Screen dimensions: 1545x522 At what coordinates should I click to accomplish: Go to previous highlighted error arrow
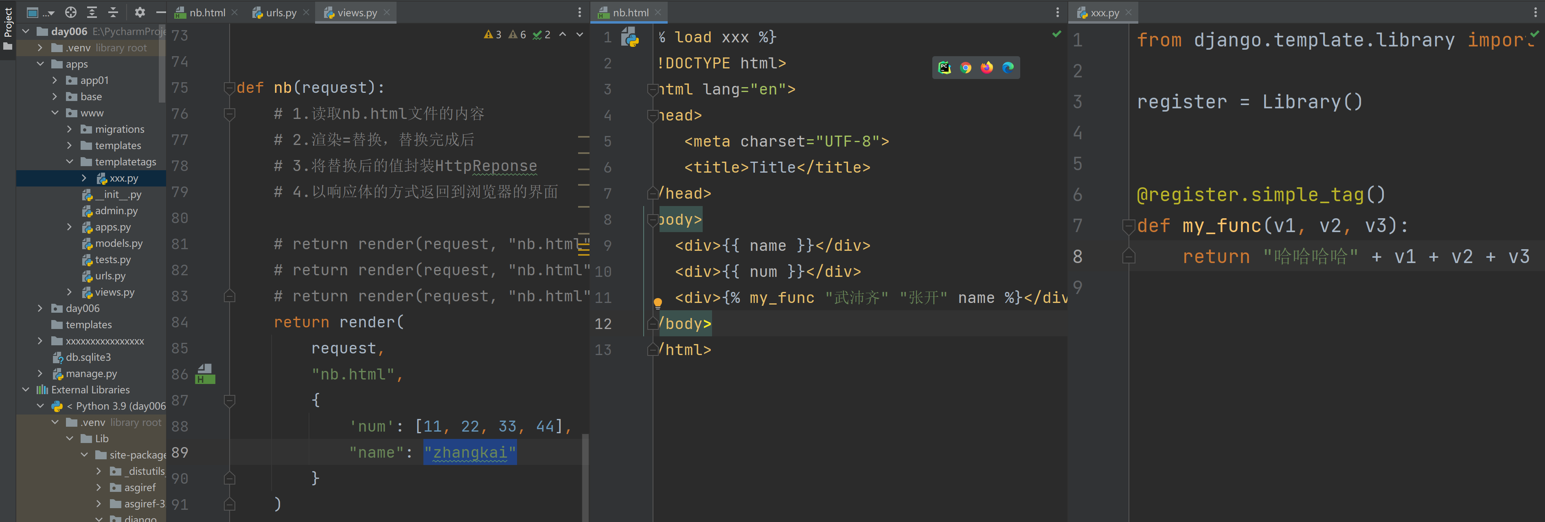coord(563,35)
